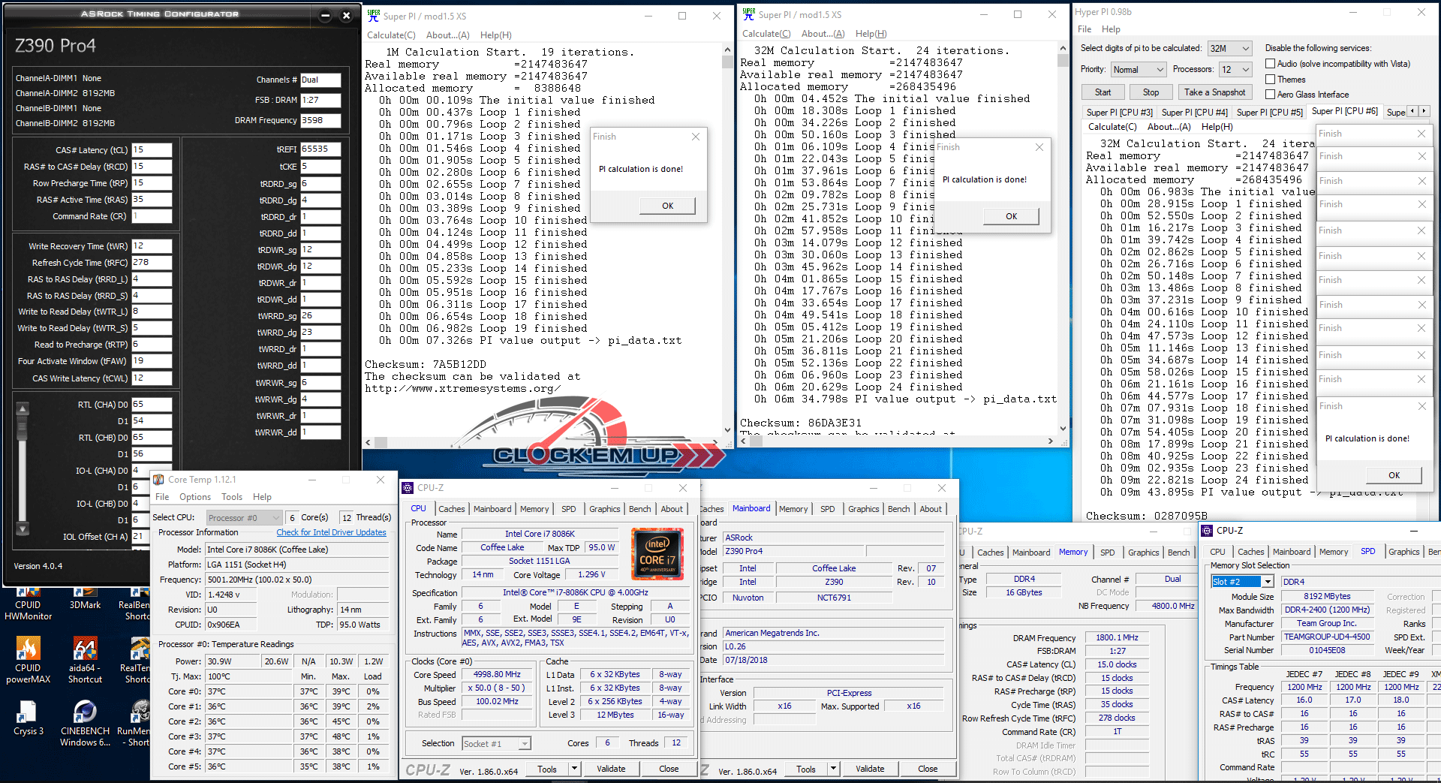The height and width of the screenshot is (783, 1441).
Task: Switch to Caches tab in CPU-Z CPU window
Action: (x=452, y=509)
